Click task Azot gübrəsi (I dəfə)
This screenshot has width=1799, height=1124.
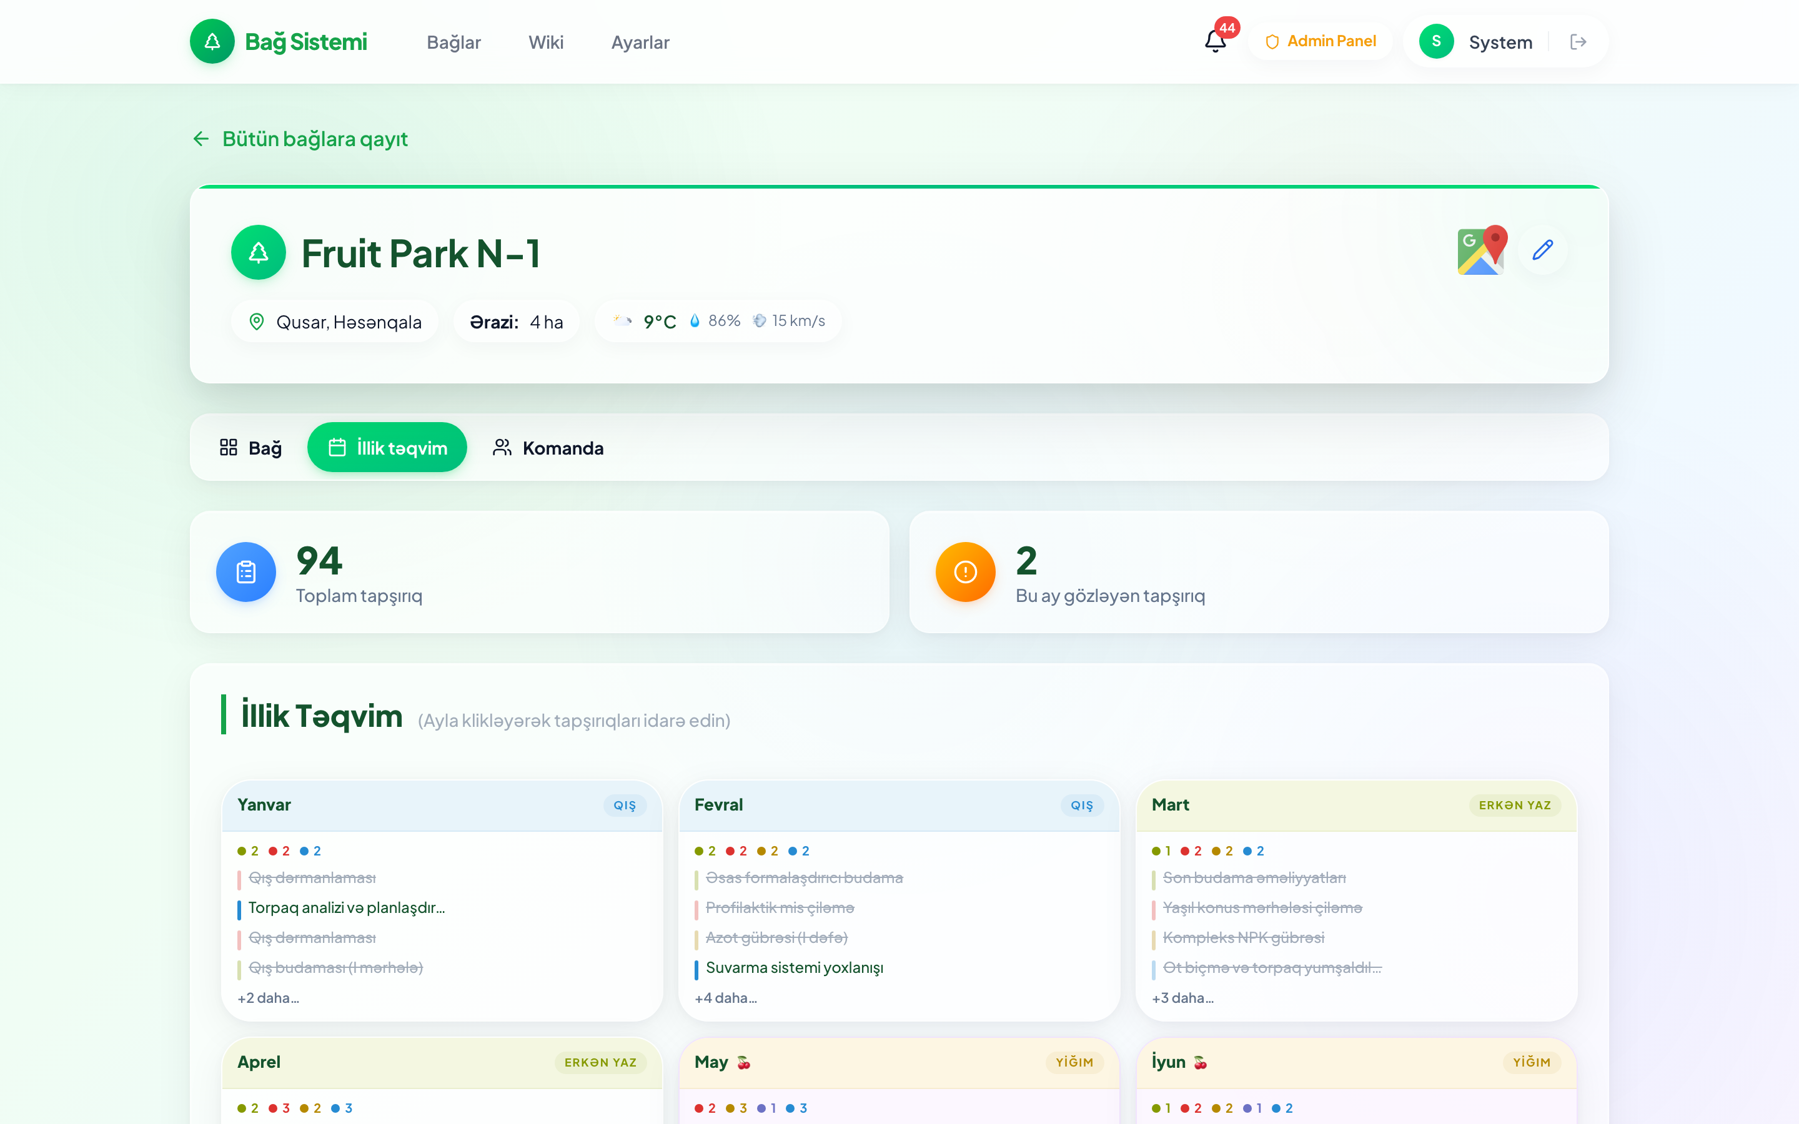click(x=777, y=938)
